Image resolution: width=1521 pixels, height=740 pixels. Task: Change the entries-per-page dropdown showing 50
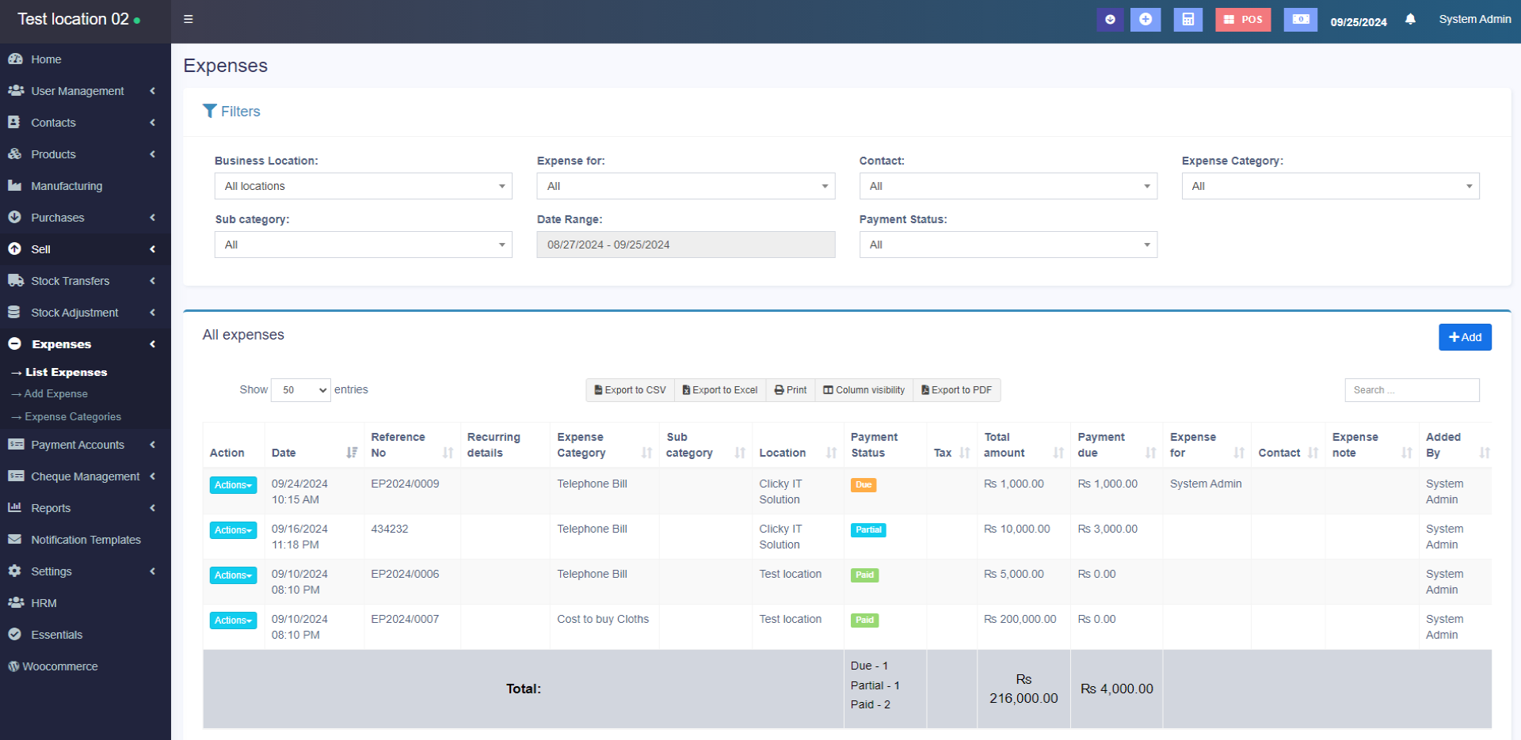pyautogui.click(x=300, y=390)
